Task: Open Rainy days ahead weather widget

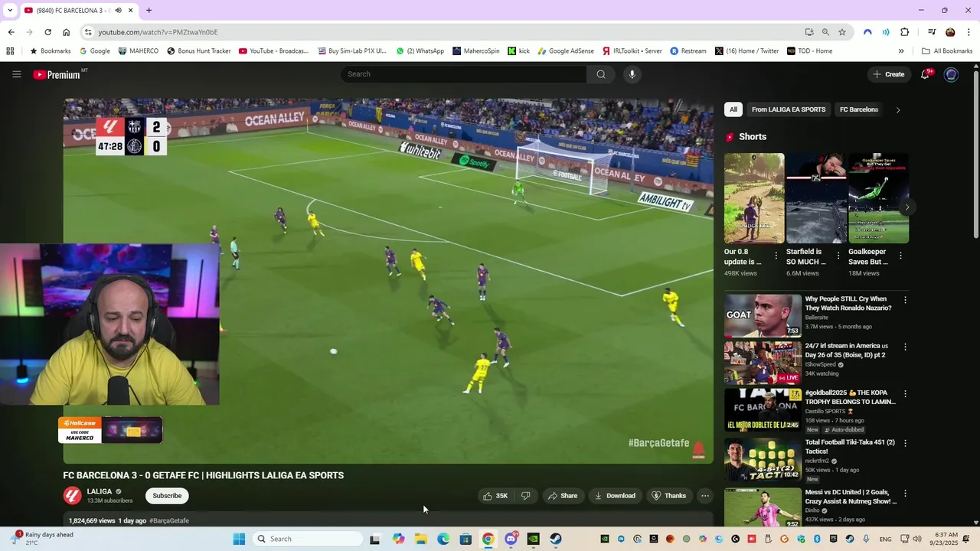Action: (x=42, y=539)
